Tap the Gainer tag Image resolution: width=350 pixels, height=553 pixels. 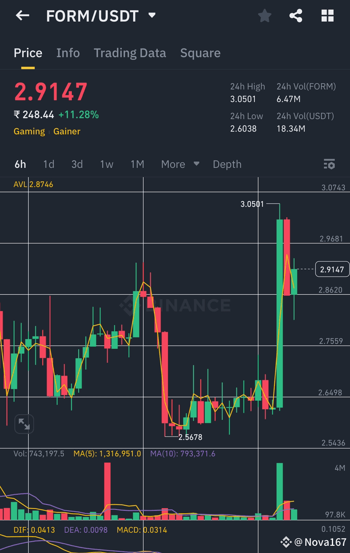pyautogui.click(x=67, y=131)
